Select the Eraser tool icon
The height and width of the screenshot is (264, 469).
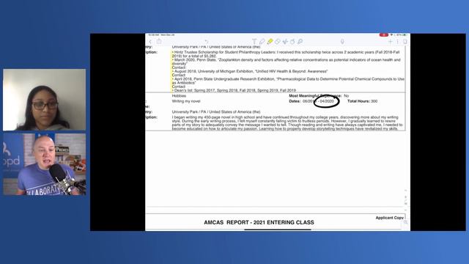coord(278,42)
